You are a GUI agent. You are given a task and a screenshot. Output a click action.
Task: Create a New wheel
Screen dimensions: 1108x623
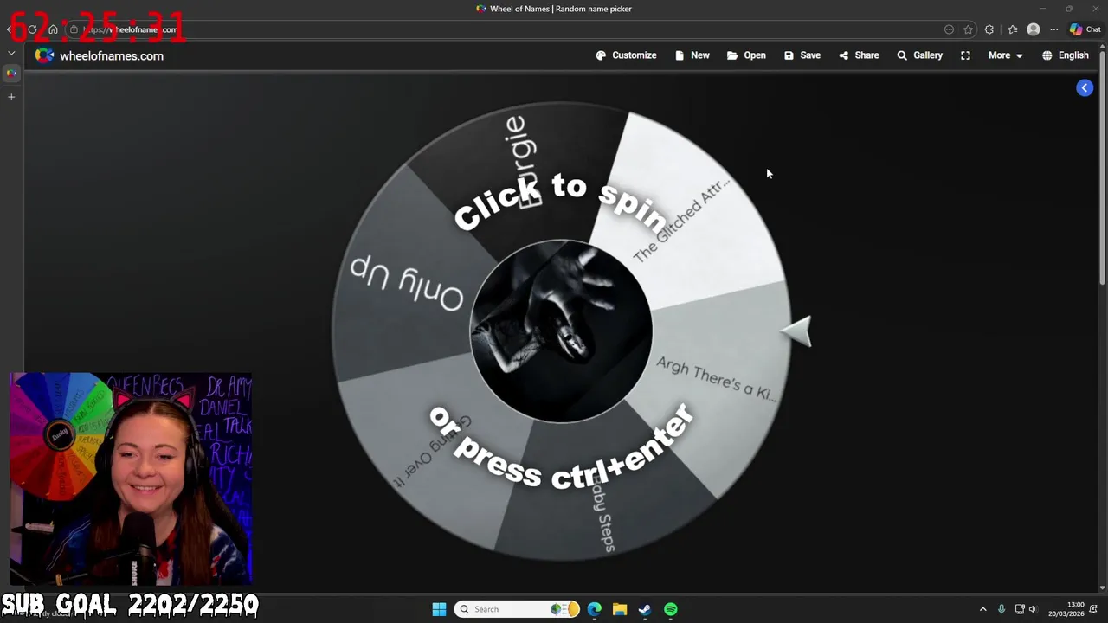[692, 55]
